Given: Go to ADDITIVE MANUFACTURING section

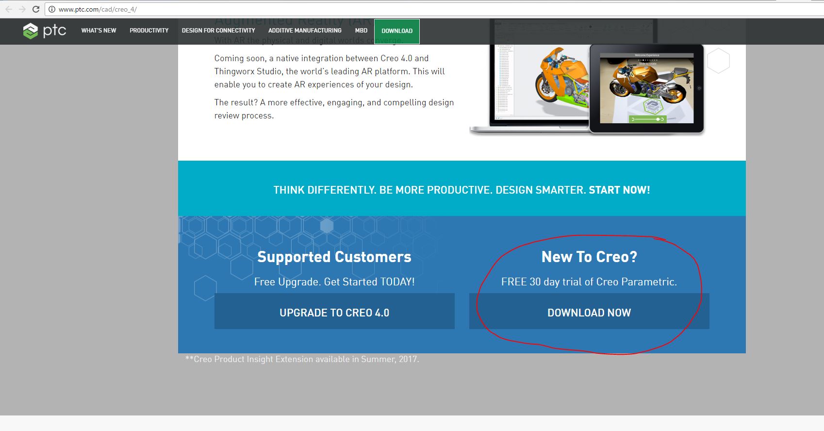Looking at the screenshot, I should tap(305, 31).
